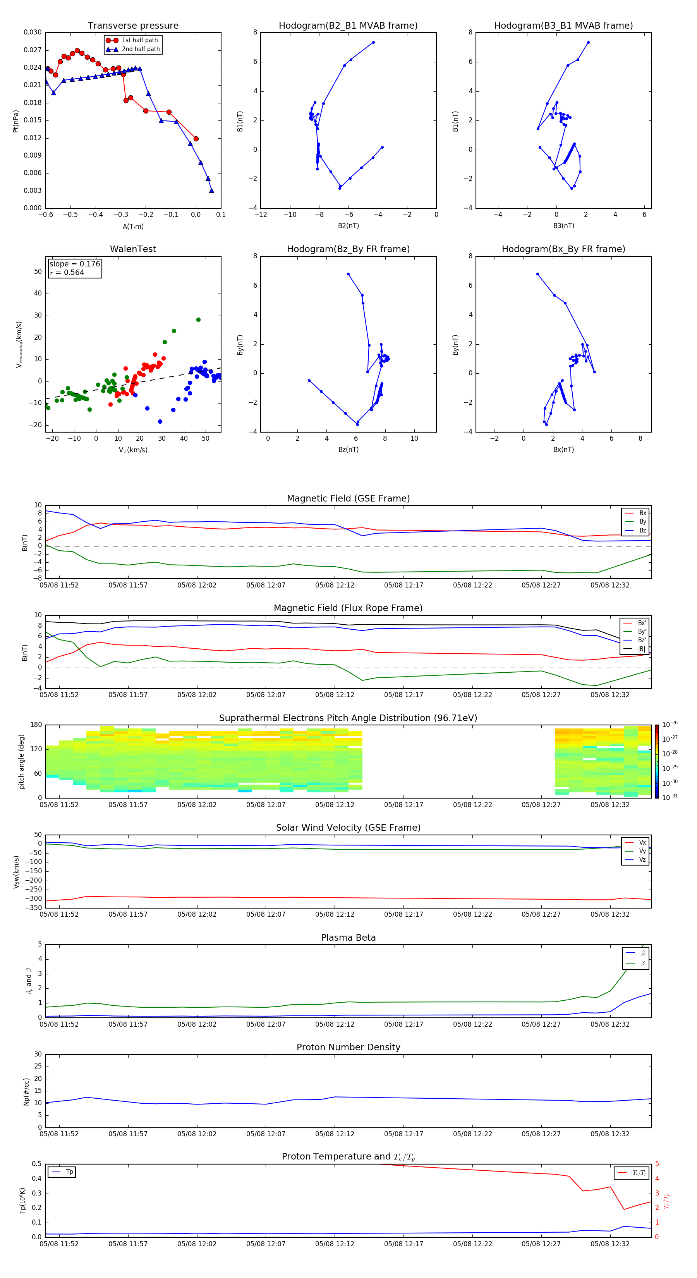Select the "Hodogram(Bx_By FR frame)" title
The width and height of the screenshot is (697, 1278).
coord(563,249)
